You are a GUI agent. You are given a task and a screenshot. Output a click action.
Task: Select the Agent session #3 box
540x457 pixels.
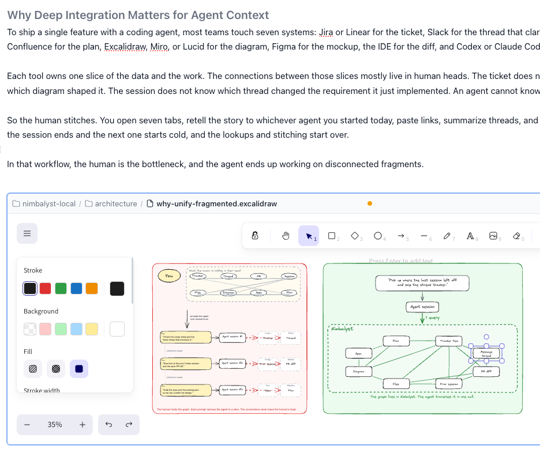tap(232, 390)
